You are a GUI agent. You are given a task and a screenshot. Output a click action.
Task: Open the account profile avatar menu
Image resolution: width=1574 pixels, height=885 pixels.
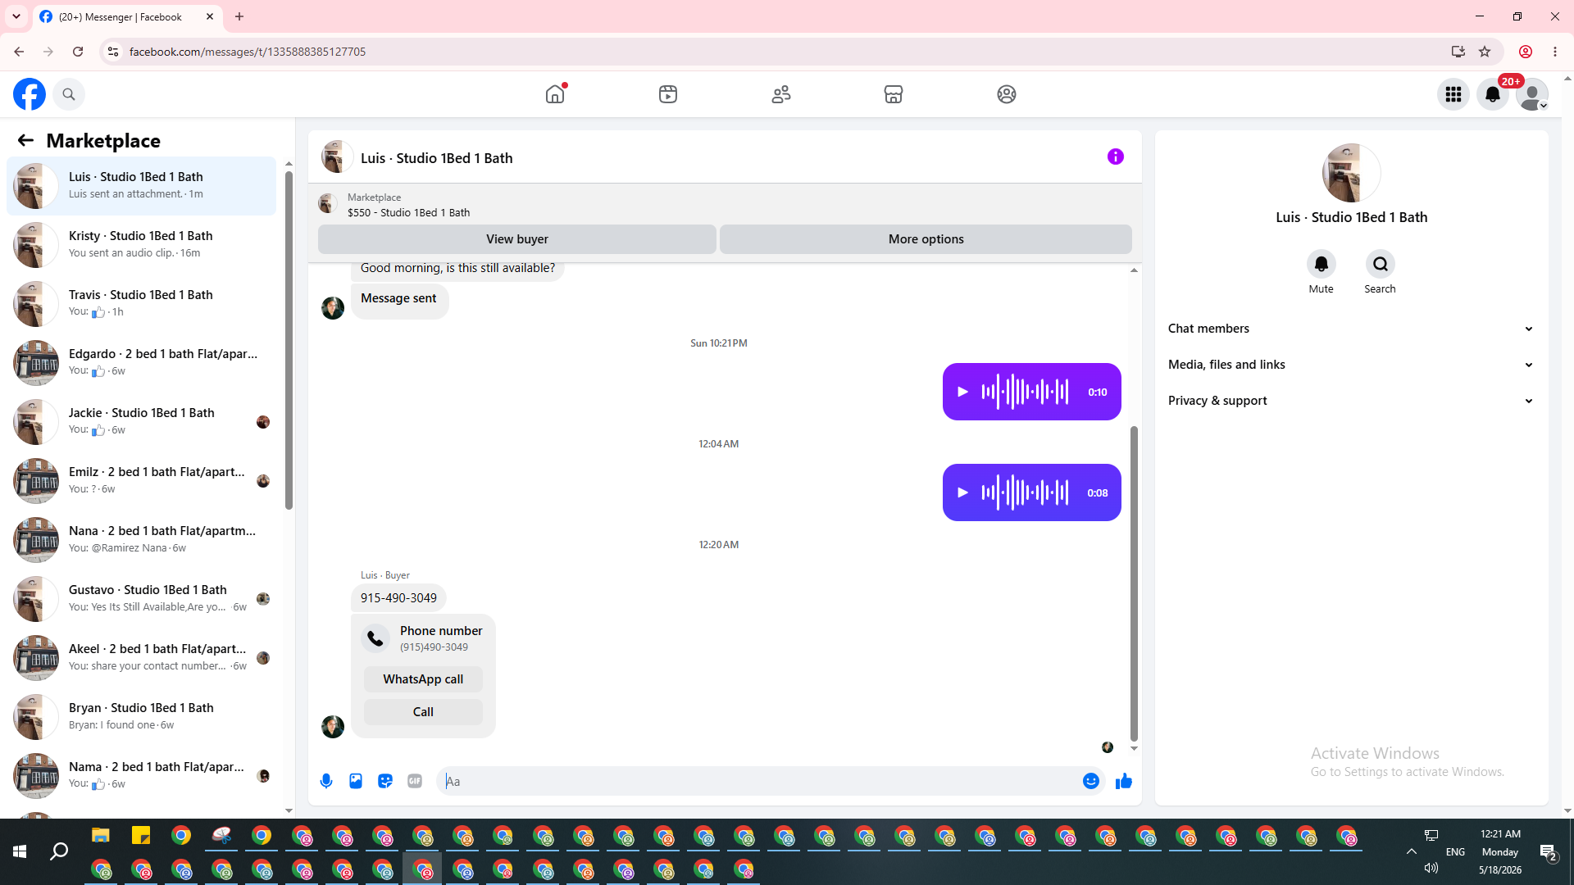(1532, 94)
